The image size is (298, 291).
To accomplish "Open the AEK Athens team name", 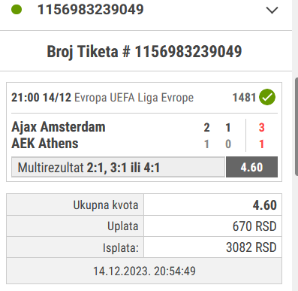I will tap(45, 144).
